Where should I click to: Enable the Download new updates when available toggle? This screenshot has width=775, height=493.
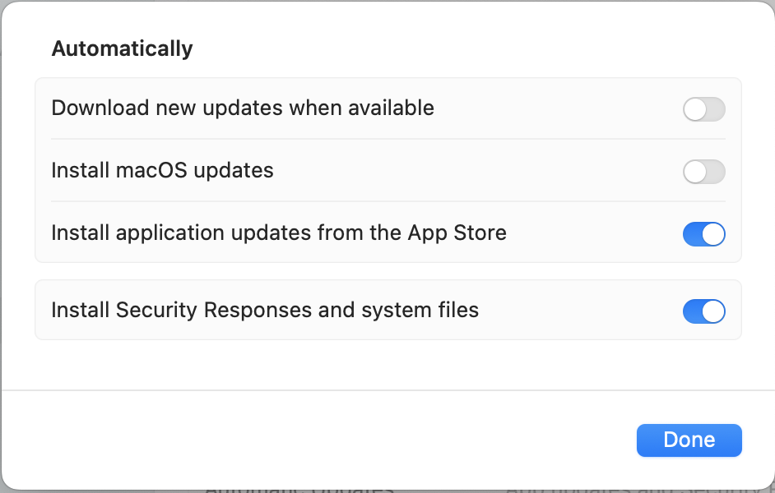tap(703, 109)
